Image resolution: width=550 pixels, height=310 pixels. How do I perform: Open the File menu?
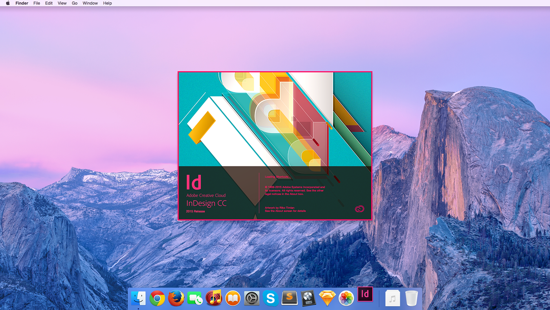tap(37, 3)
